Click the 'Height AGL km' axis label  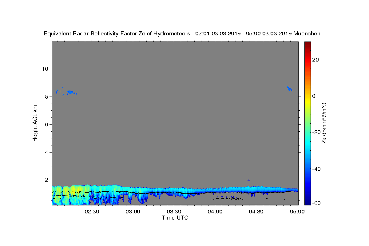pos(35,123)
